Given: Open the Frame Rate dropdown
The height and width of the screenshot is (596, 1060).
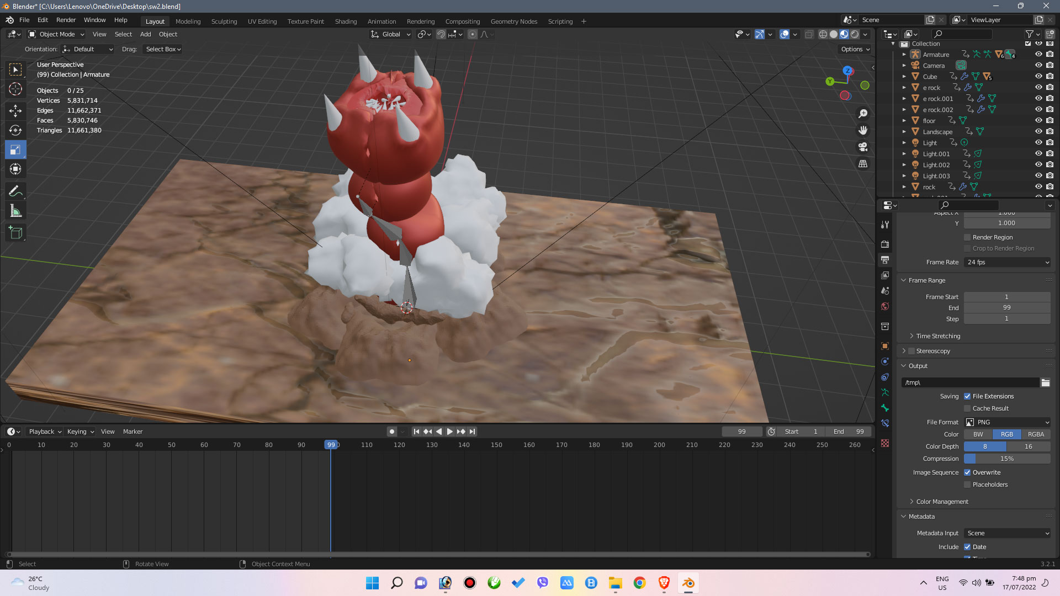Looking at the screenshot, I should [1008, 262].
